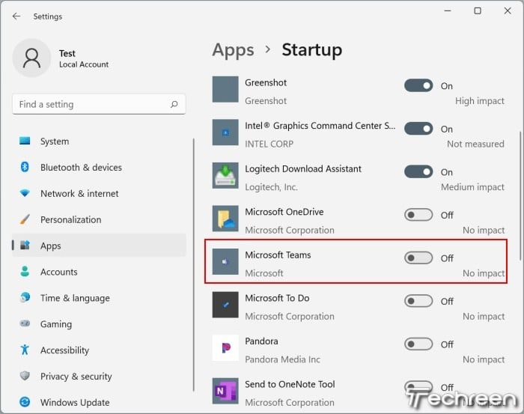This screenshot has height=414, width=524.
Task: Click the Send to OneNote Tool icon
Action: coord(225,391)
